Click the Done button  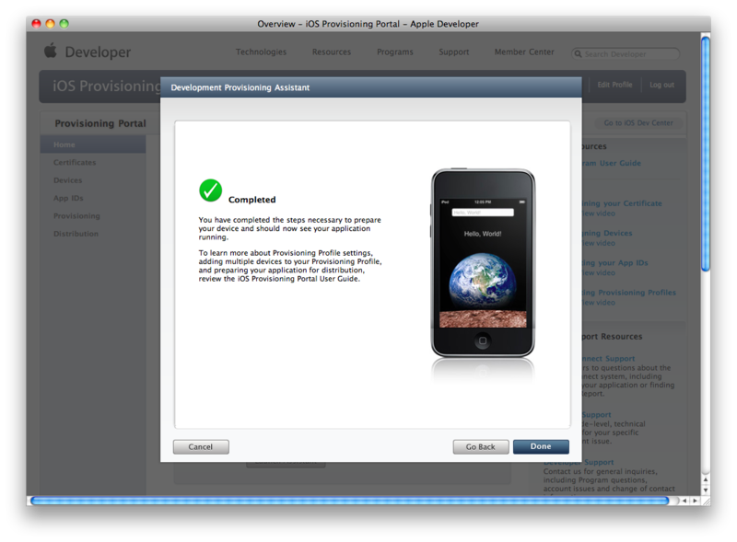541,446
